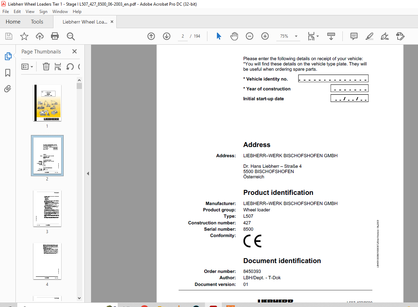Select page 1 thumbnail
The image size is (418, 307).
pos(47,103)
